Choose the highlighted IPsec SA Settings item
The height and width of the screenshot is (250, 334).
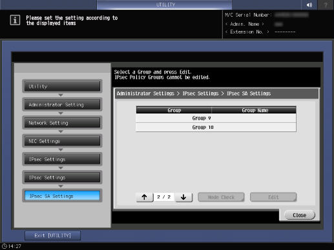(62, 196)
